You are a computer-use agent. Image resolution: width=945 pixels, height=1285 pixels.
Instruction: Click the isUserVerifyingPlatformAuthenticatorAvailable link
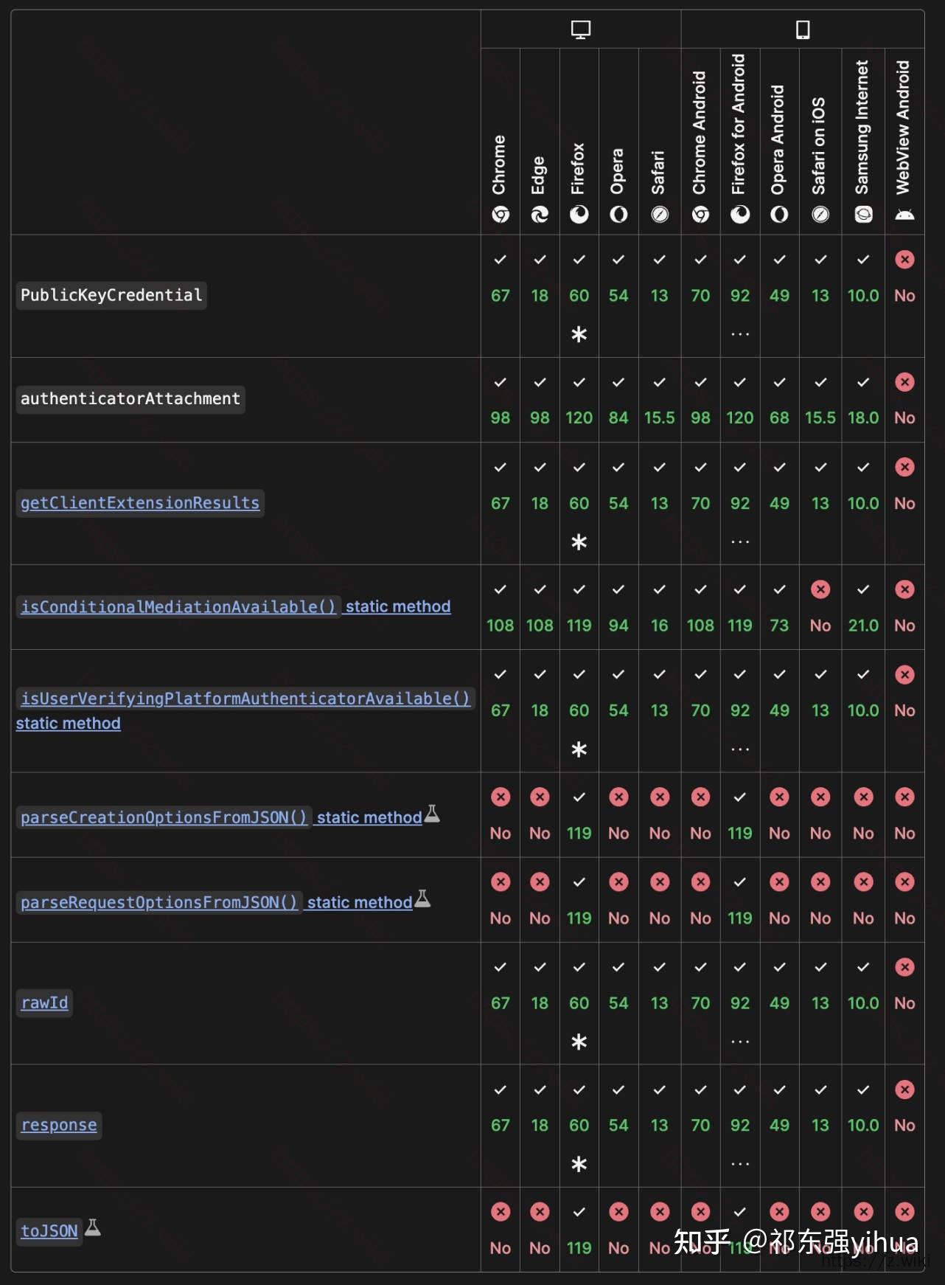tap(244, 697)
